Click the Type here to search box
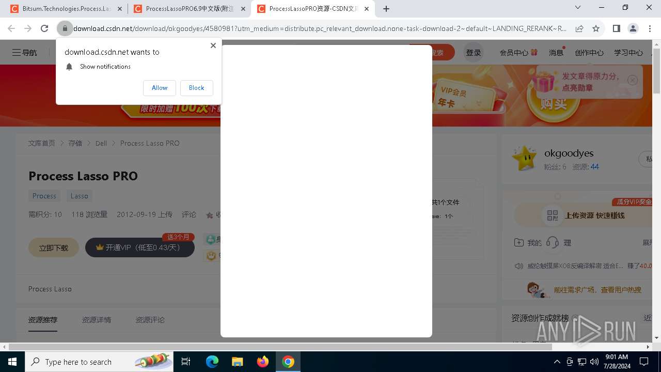Viewport: 661px width, 372px height. pyautogui.click(x=100, y=362)
